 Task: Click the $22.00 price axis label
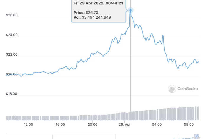click(12, 55)
